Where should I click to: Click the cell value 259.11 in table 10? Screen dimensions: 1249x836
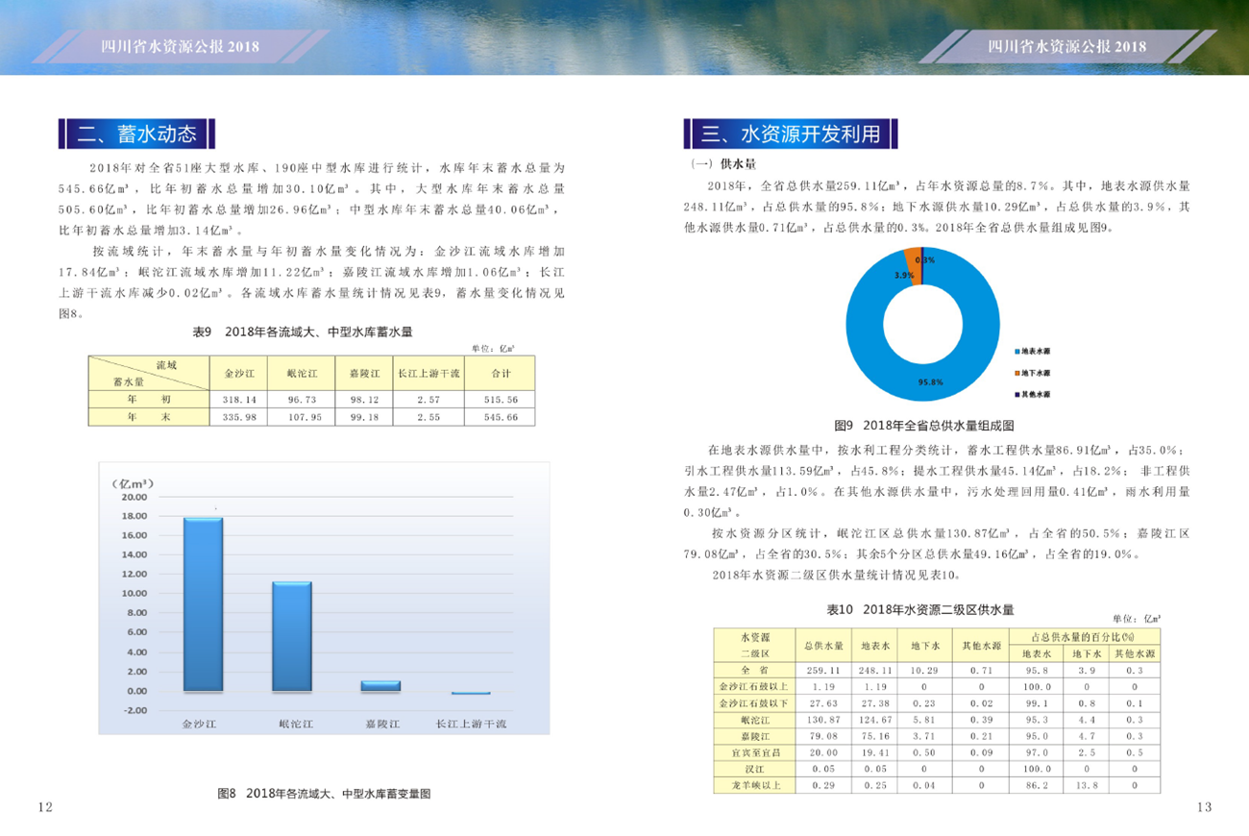(x=823, y=670)
